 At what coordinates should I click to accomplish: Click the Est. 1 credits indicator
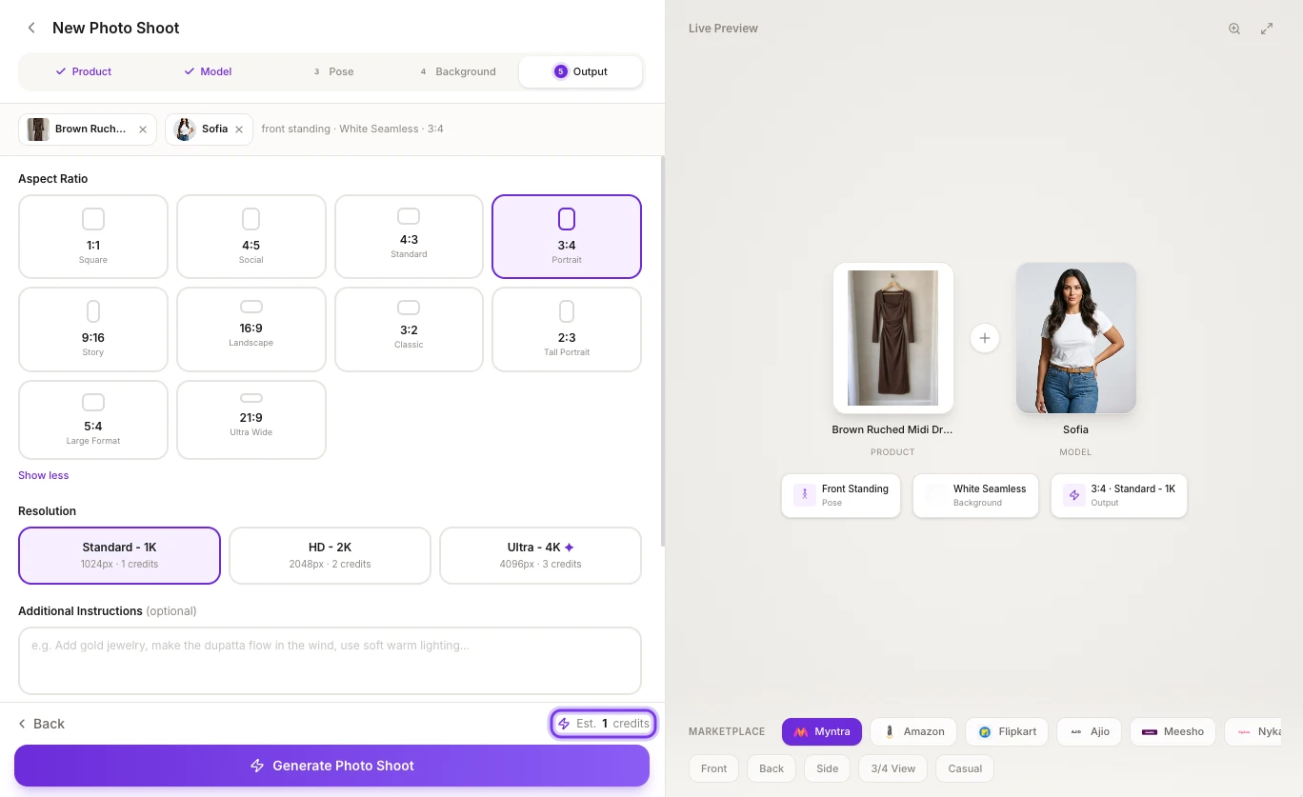point(604,724)
